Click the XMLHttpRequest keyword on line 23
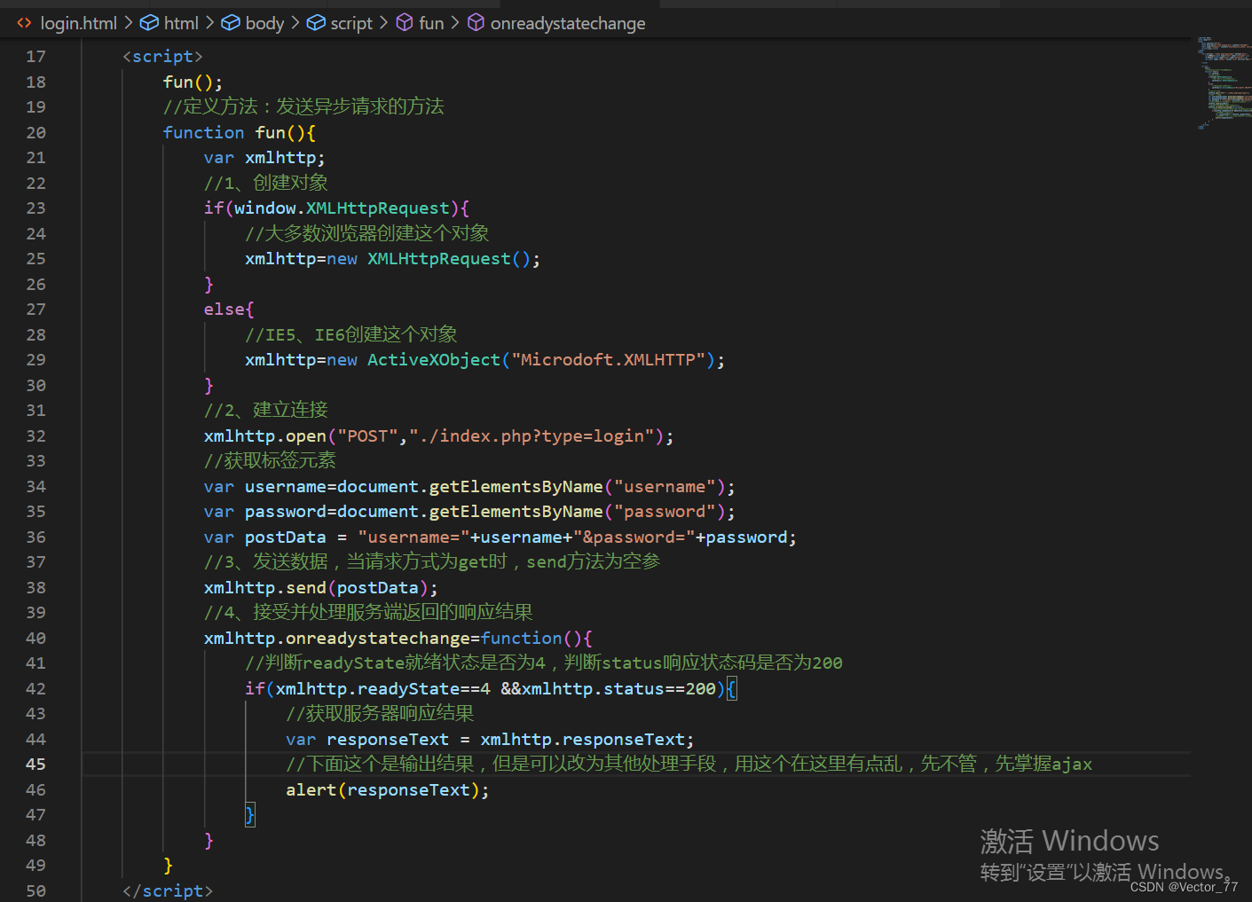This screenshot has width=1252, height=902. coord(377,208)
